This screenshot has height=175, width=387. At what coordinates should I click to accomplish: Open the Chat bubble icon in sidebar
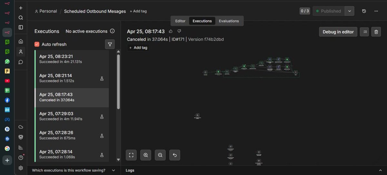[x=21, y=62]
